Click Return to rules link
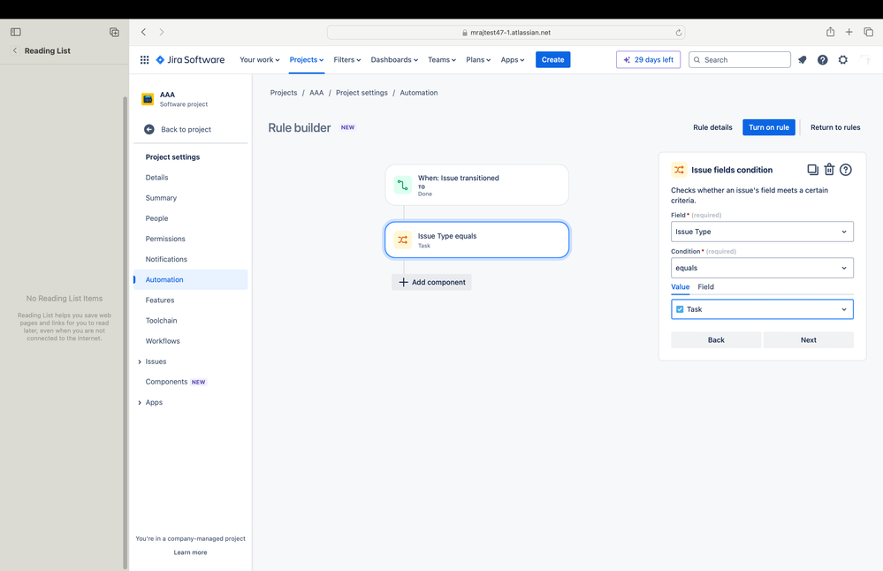 (x=835, y=127)
